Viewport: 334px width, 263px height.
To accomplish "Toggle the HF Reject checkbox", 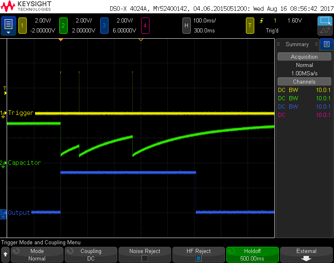I will click(199, 258).
